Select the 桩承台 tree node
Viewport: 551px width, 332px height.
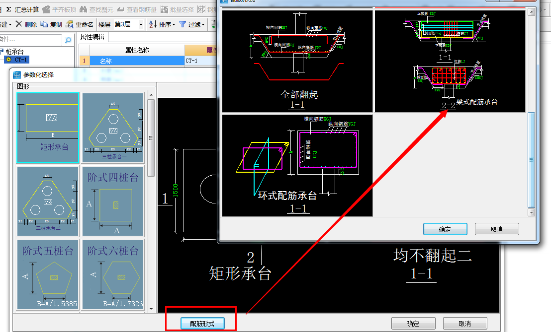(14, 52)
